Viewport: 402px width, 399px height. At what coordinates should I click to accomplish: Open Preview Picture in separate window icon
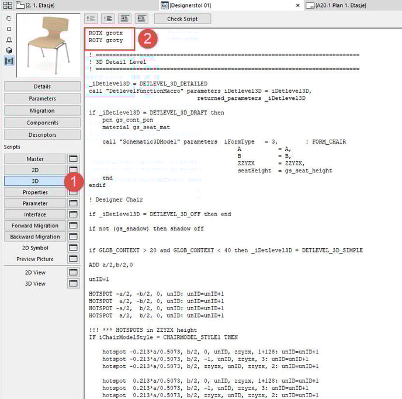click(x=73, y=259)
